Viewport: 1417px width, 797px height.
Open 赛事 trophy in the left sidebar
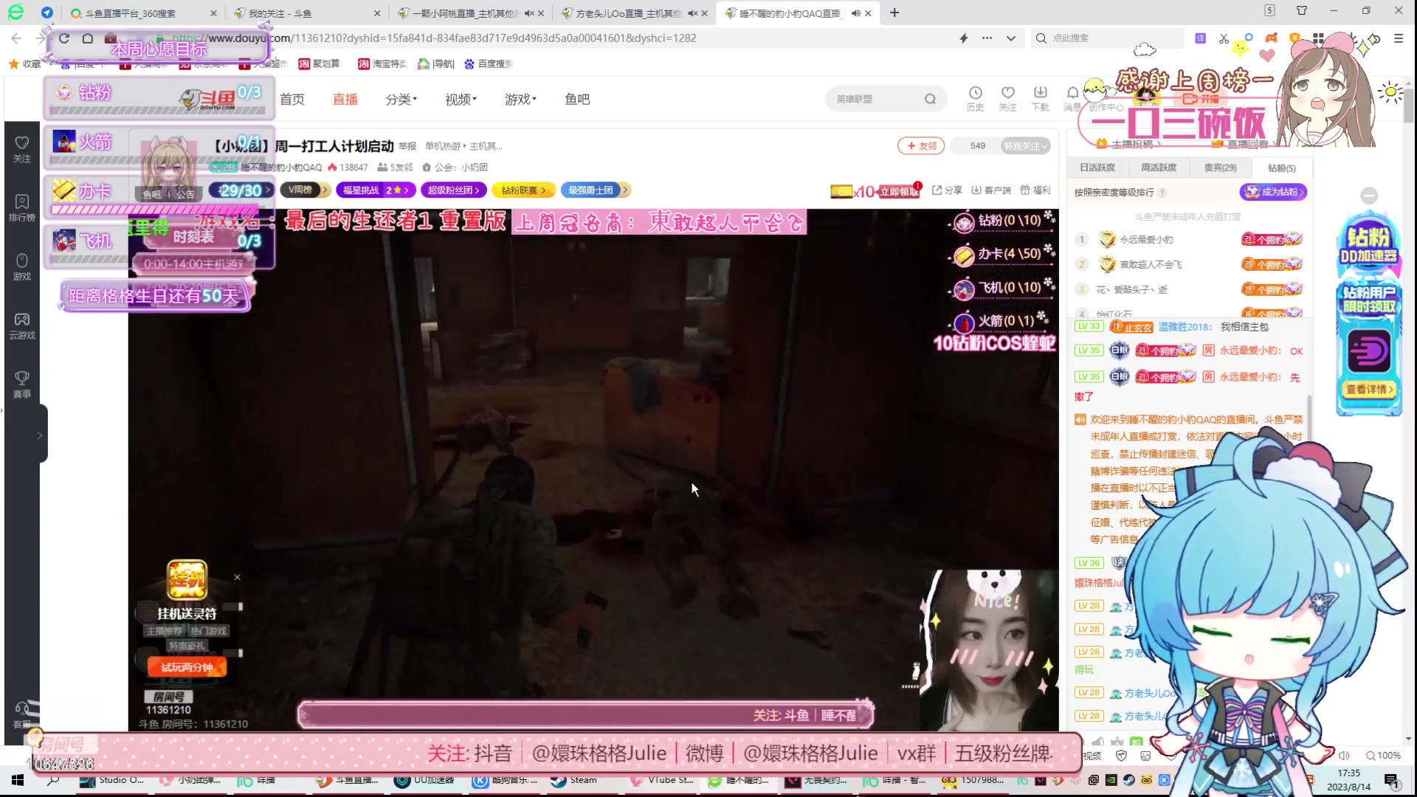[22, 385]
